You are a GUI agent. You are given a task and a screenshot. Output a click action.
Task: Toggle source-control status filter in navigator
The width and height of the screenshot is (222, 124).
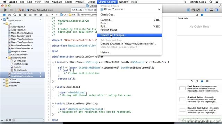pos(10,120)
